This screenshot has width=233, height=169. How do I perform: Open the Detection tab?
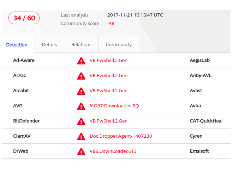17,45
